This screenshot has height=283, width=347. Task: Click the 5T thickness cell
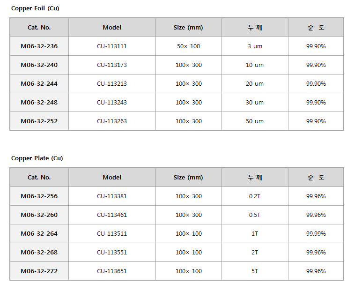(255, 271)
